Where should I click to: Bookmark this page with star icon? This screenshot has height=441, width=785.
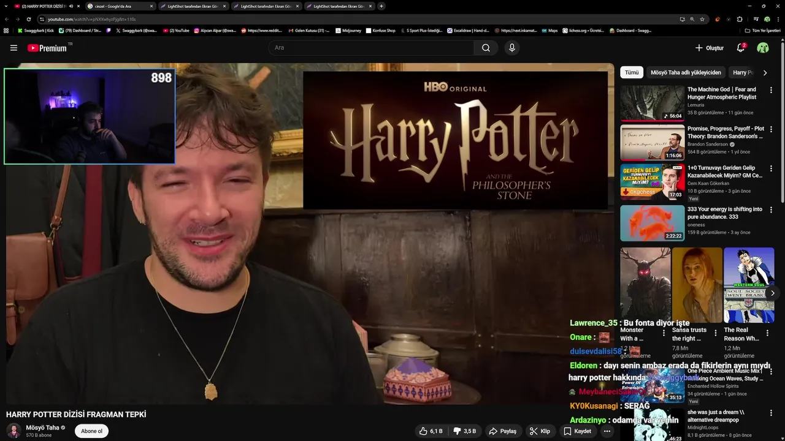[702, 19]
